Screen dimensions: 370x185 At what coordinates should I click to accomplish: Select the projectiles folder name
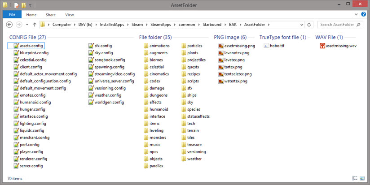tap(196, 60)
